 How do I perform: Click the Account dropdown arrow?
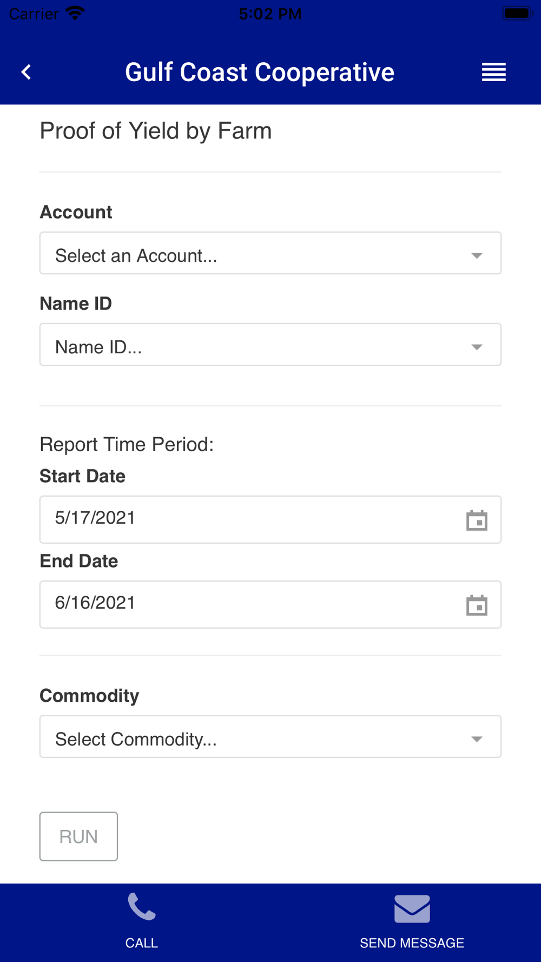477,255
